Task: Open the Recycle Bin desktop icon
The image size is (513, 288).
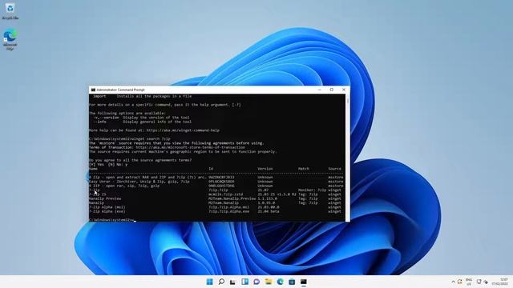Action: click(10, 11)
